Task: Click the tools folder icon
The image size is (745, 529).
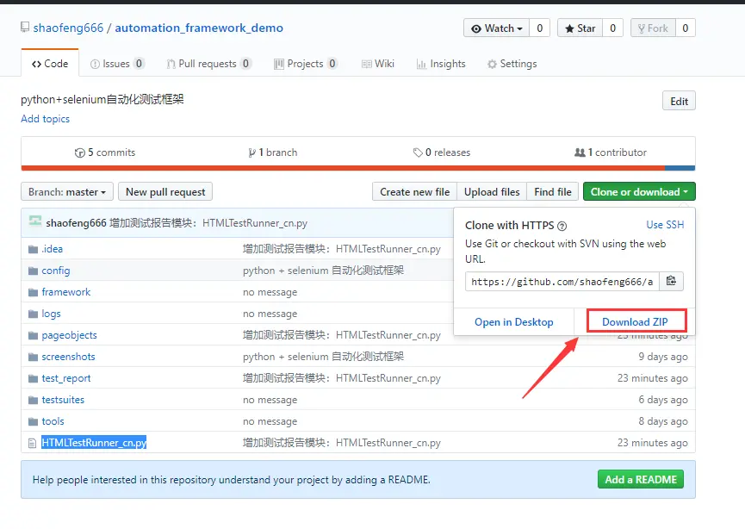Action: pos(33,421)
